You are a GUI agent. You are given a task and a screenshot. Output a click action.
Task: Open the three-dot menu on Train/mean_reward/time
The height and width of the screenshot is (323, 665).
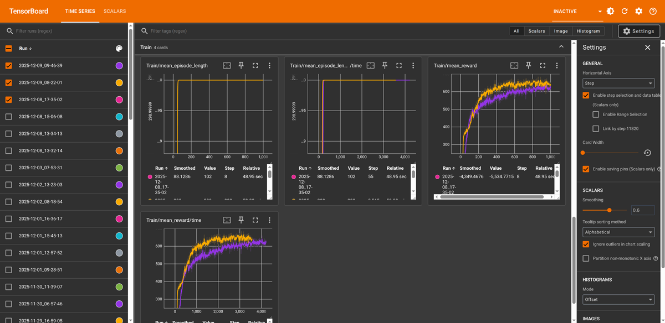(x=269, y=220)
